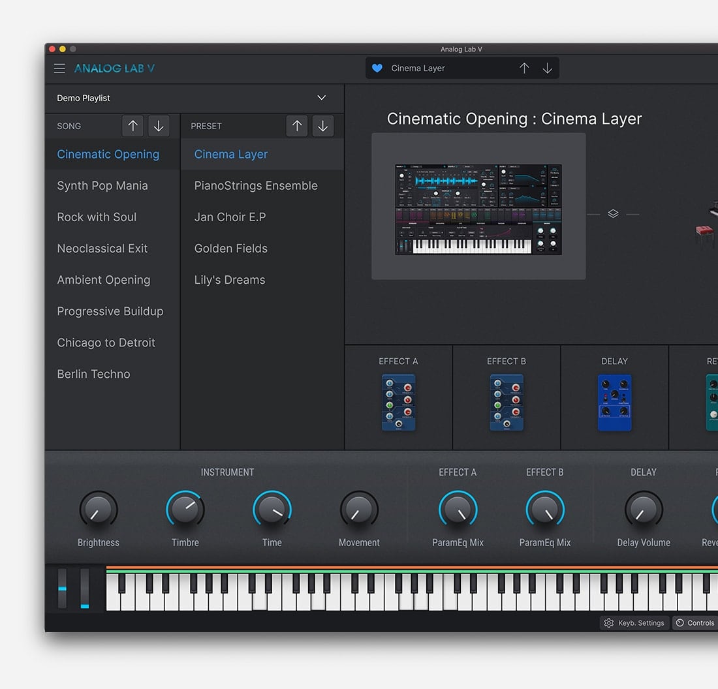Click the pitch bend wheel strip
The image size is (718, 689).
(x=62, y=589)
